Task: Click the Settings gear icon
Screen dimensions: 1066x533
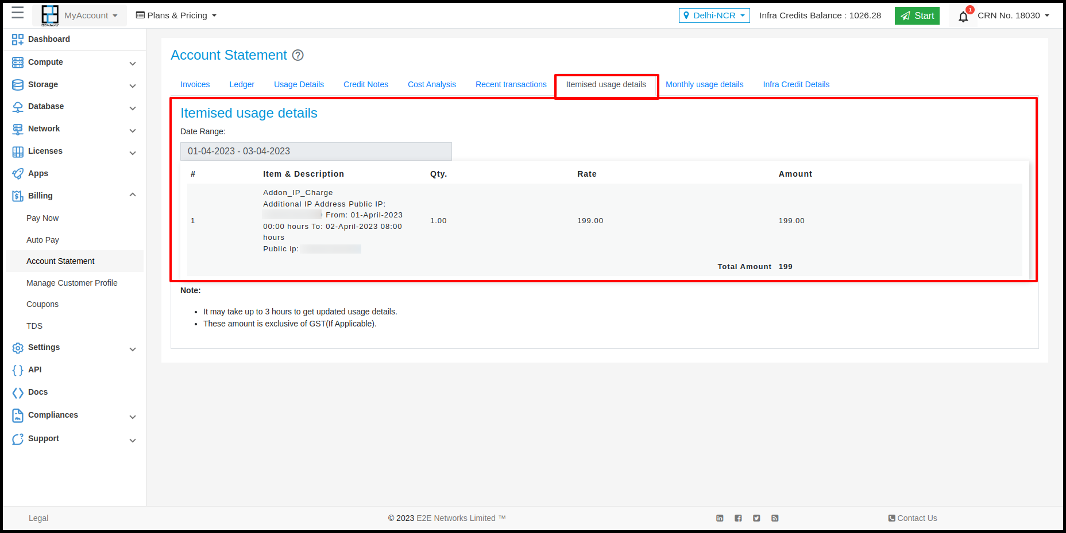Action: point(18,348)
